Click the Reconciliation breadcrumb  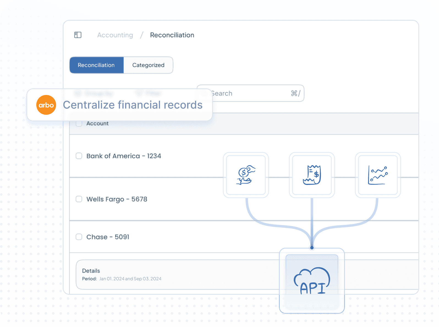(x=172, y=35)
